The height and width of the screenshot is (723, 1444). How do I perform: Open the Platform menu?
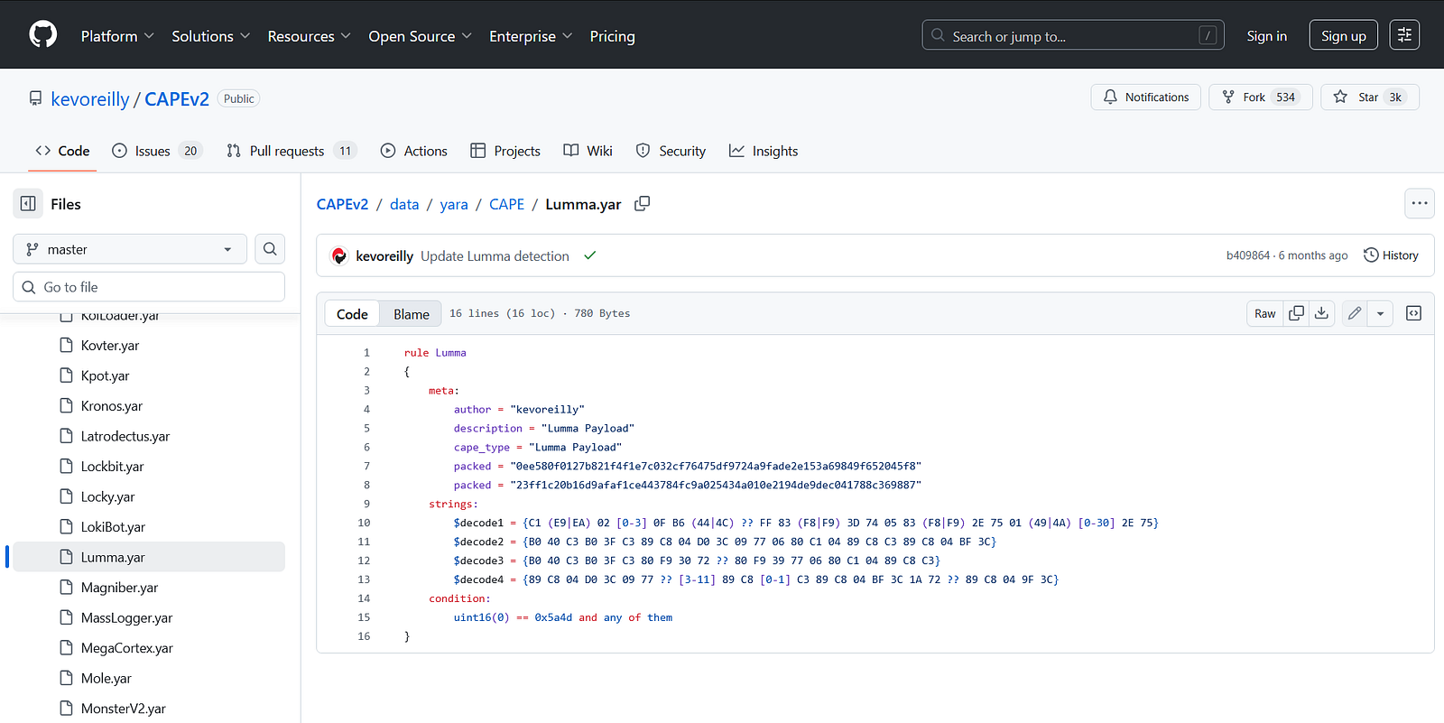(x=117, y=36)
